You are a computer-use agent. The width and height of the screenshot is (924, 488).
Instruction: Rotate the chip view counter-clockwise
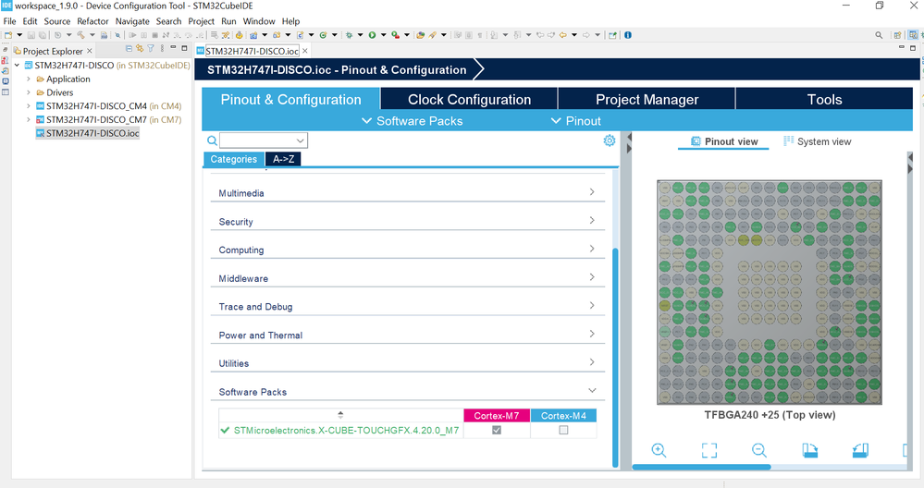pos(860,450)
